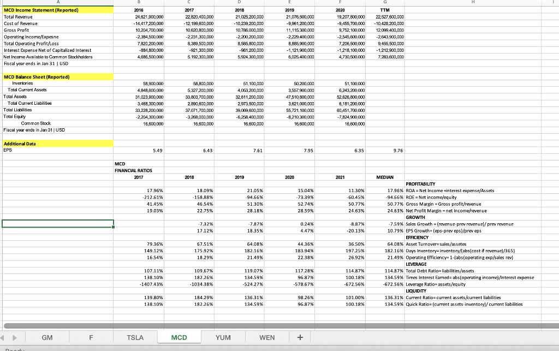
Task: Switch to the F sheet tab
Action: (91, 337)
